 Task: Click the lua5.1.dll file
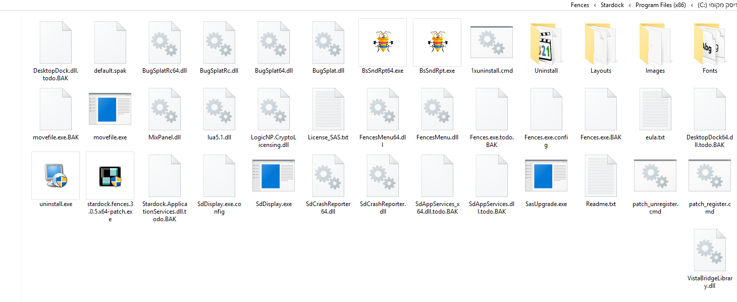(x=219, y=114)
